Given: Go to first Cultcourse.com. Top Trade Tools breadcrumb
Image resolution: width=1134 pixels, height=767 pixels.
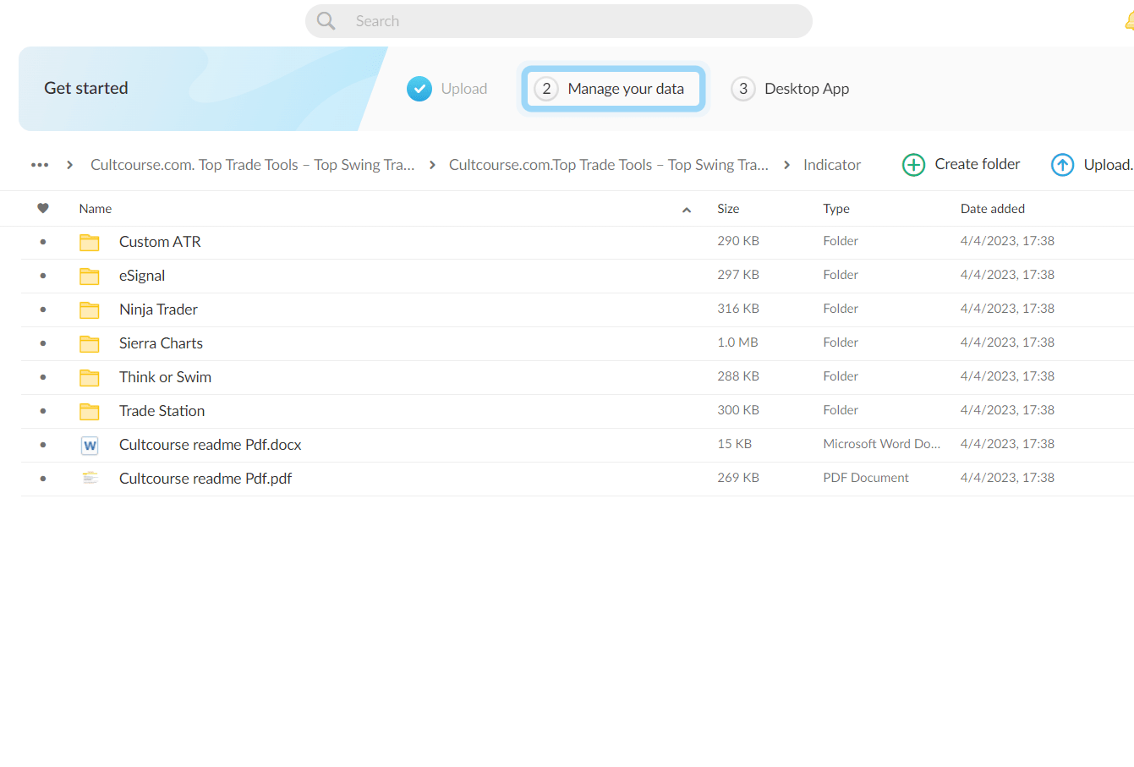Looking at the screenshot, I should [x=253, y=165].
